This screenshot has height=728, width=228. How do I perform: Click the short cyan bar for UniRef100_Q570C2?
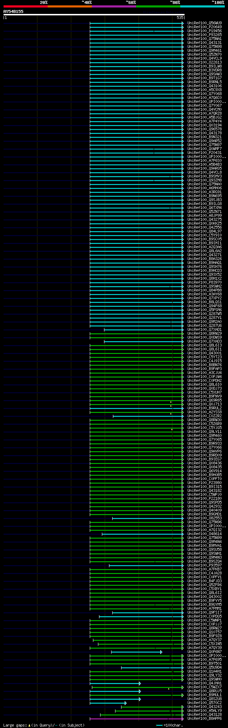tap(108, 703)
